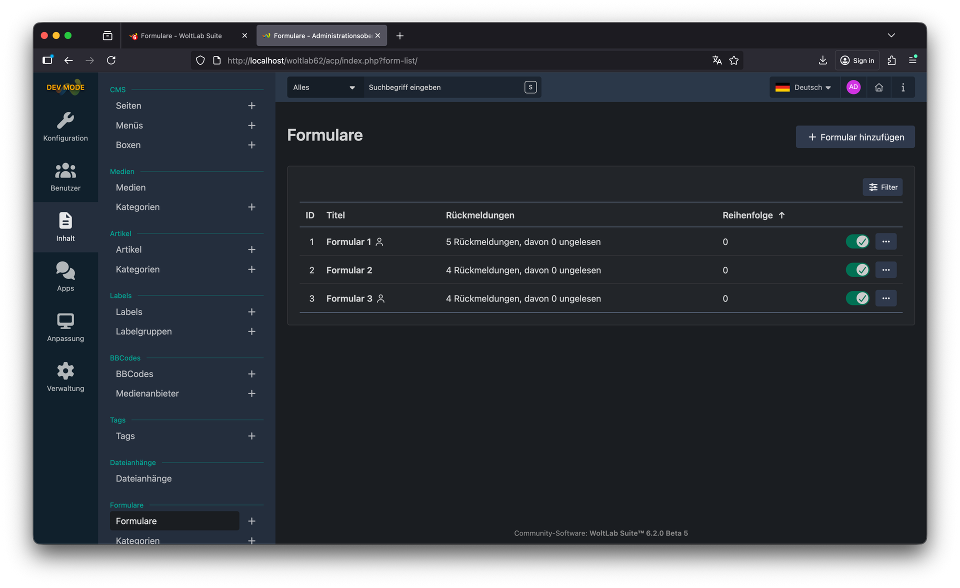Click the home icon in header

878,87
